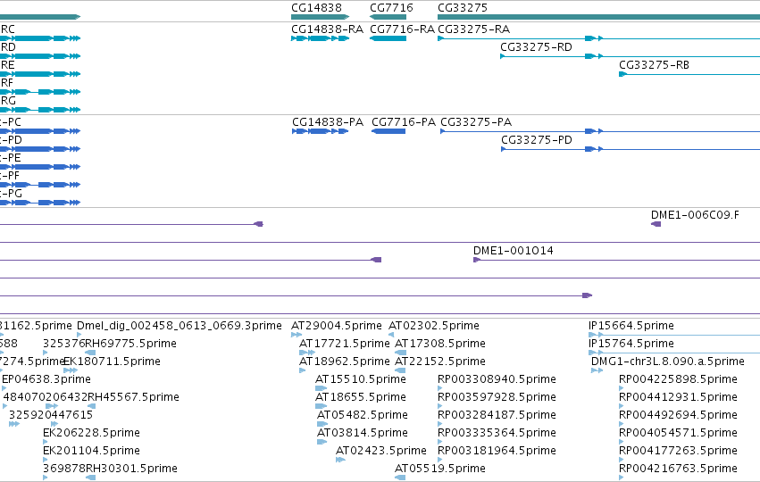Select the RP003284187.5prime label
760x482 pixels.
(497, 415)
